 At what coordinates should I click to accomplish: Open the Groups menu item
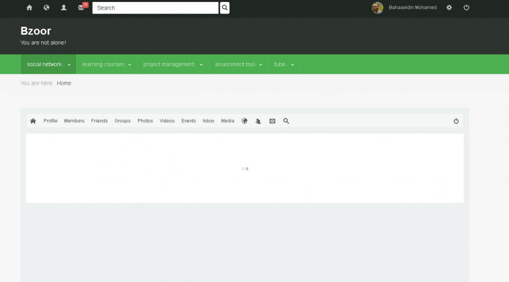(122, 121)
